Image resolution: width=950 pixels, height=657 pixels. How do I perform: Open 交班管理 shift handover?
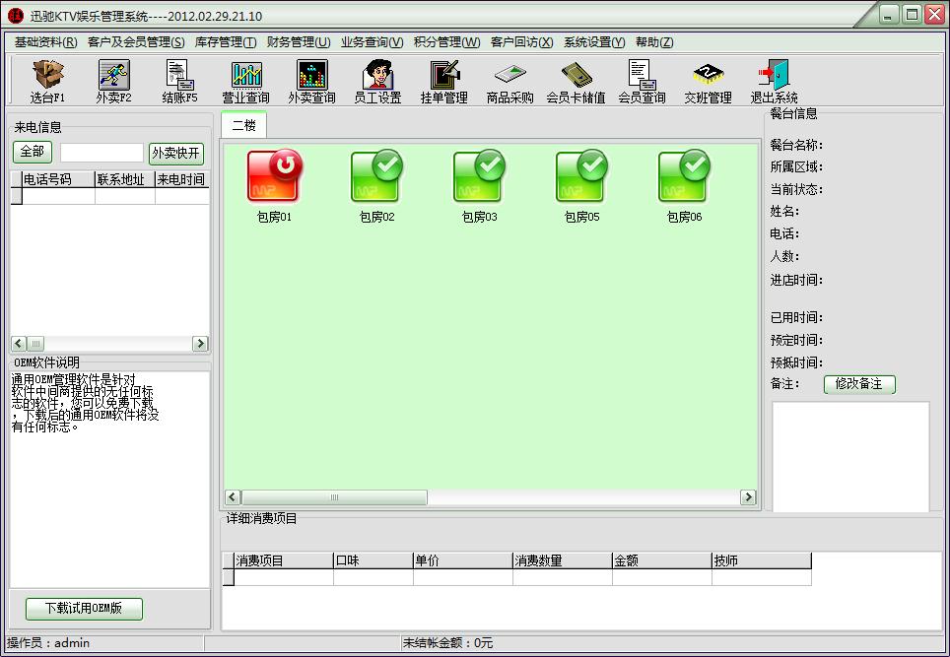709,81
